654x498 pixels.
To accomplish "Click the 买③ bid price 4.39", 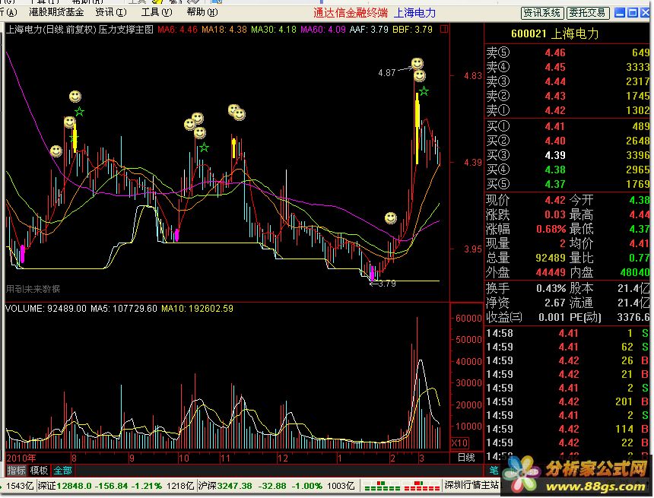I will click(555, 155).
